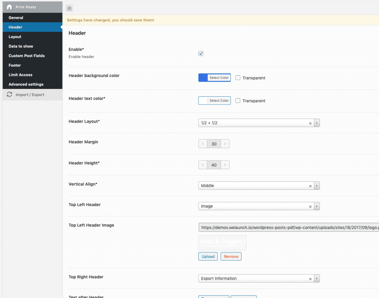
Task: Click the Middle vertical align combo box
Action: pyautogui.click(x=259, y=186)
